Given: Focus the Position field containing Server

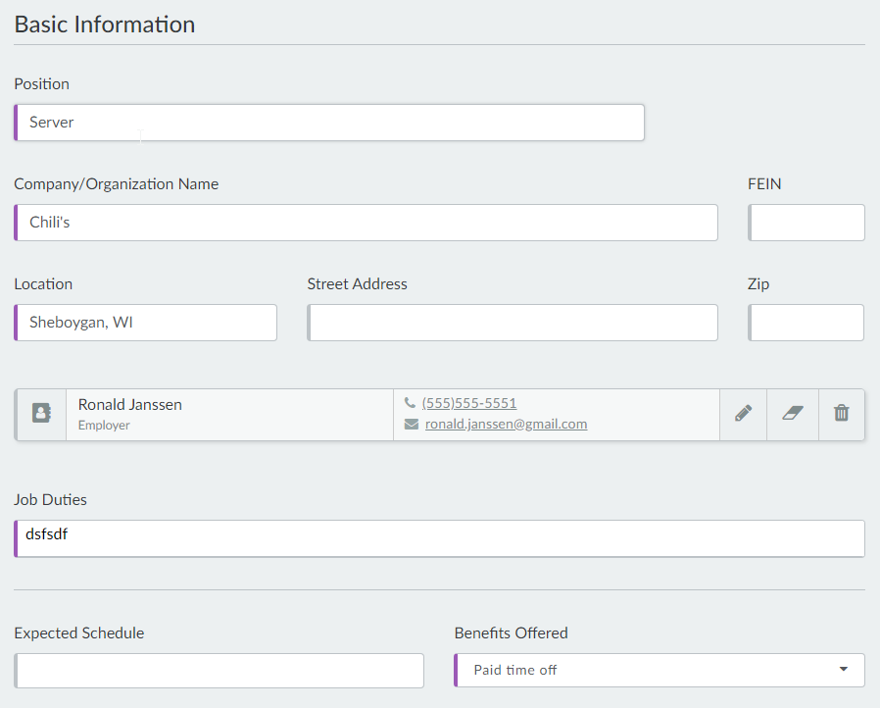Looking at the screenshot, I should [330, 123].
